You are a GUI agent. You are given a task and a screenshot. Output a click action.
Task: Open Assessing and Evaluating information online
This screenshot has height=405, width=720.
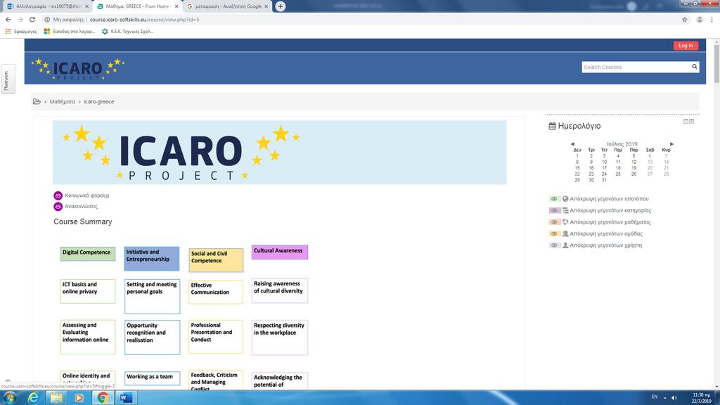pyautogui.click(x=88, y=337)
